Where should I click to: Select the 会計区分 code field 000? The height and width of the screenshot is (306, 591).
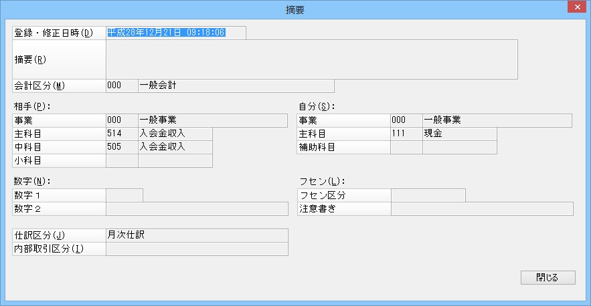tap(122, 86)
